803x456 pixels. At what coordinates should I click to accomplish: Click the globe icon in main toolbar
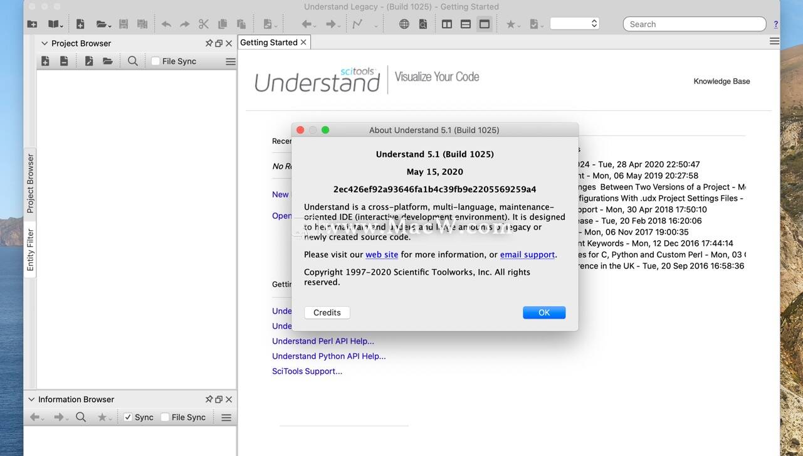(x=404, y=24)
